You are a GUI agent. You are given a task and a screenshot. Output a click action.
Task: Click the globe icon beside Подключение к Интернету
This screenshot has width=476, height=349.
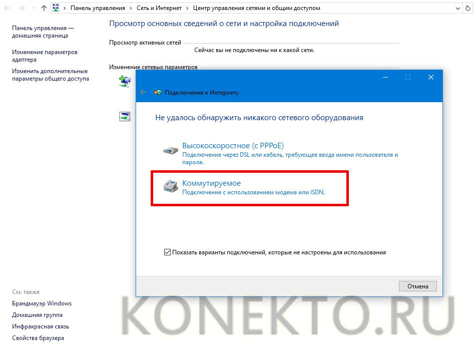(158, 92)
